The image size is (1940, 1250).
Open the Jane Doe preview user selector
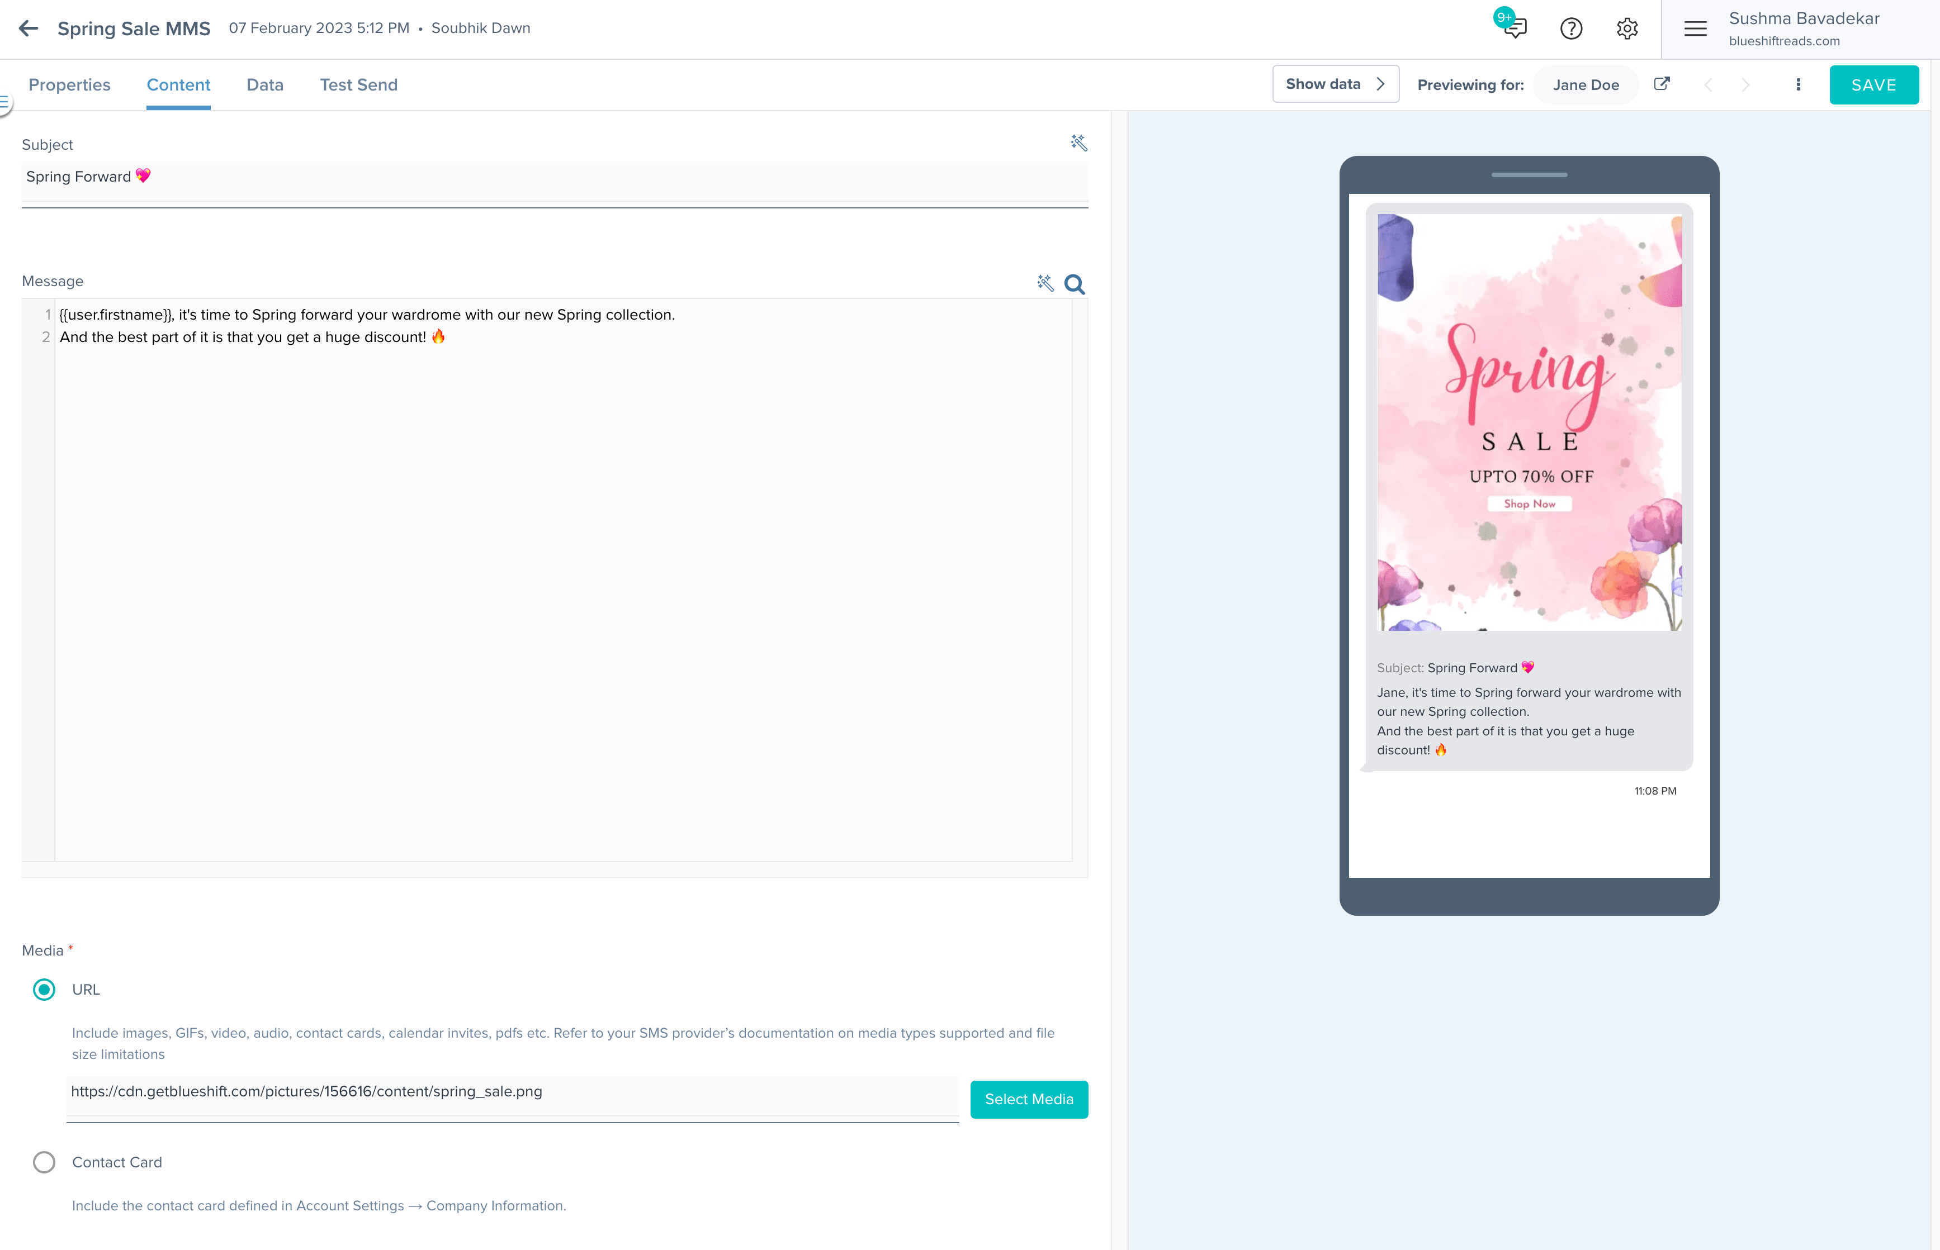[1585, 84]
